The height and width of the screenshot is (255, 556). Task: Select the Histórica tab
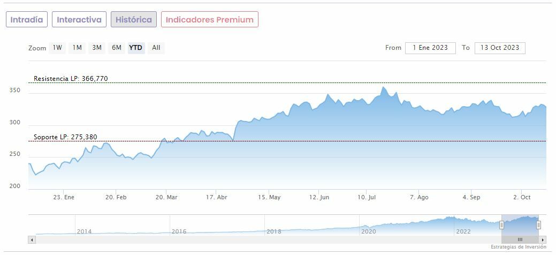click(x=134, y=20)
